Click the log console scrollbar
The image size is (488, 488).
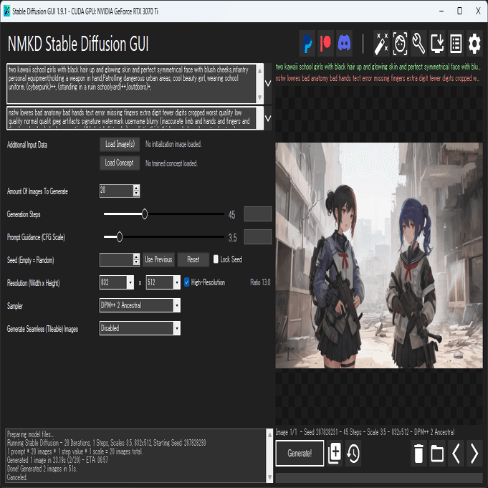[269, 456]
